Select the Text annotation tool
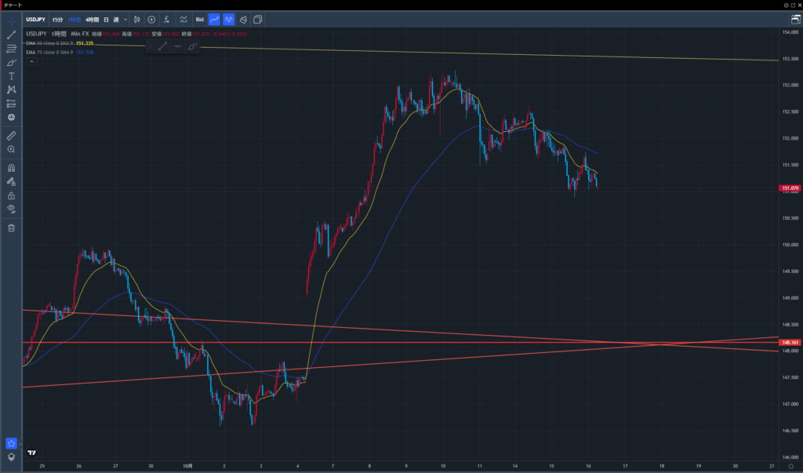 (11, 76)
